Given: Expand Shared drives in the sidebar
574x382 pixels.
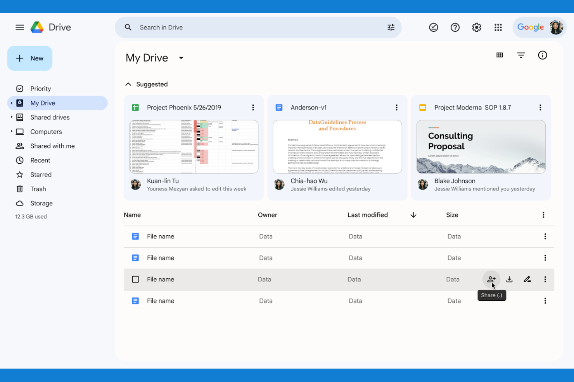Looking at the screenshot, I should click(11, 117).
